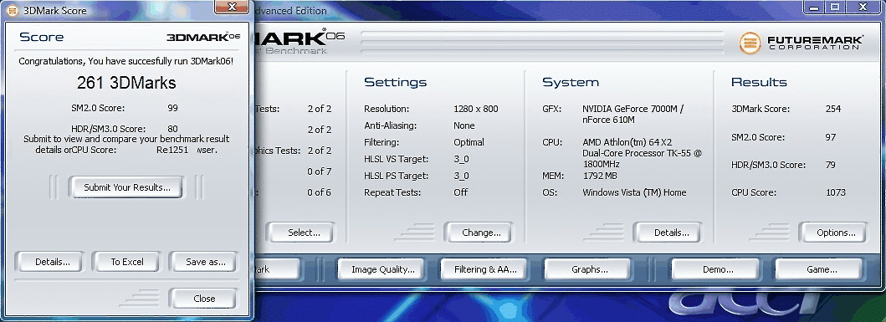Open the Graphs tool
Viewport: 886px width, 322px height.
point(589,269)
